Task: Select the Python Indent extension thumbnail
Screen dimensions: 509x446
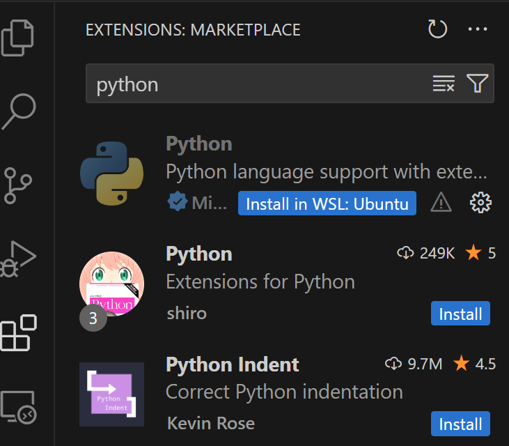Action: (111, 394)
